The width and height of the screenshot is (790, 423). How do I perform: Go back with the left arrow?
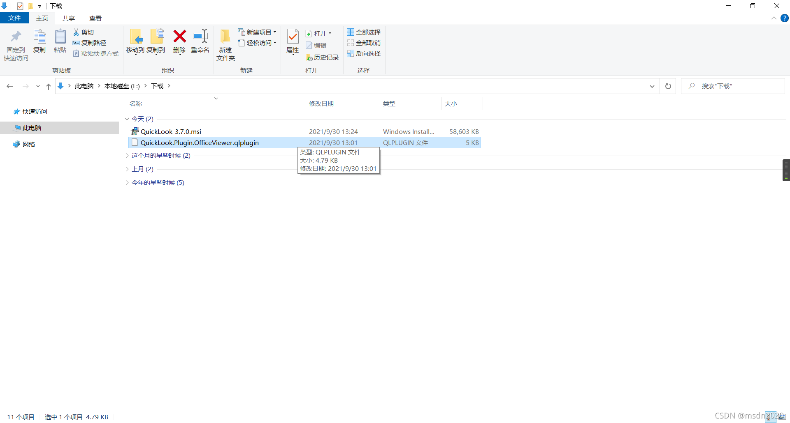pyautogui.click(x=10, y=86)
